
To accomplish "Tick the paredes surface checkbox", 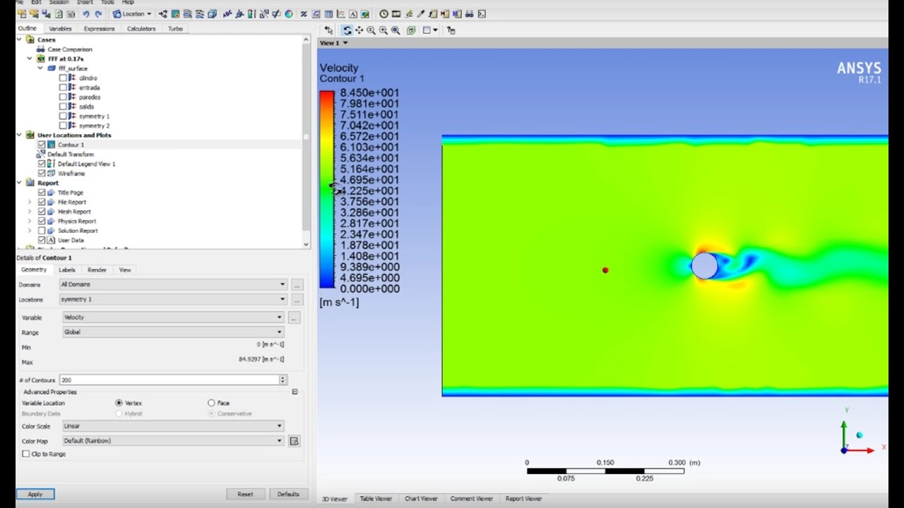I will [64, 97].
